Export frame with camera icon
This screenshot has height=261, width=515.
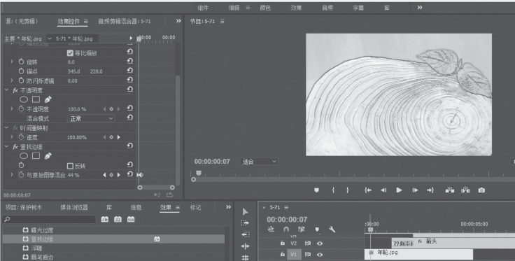[x=481, y=190]
